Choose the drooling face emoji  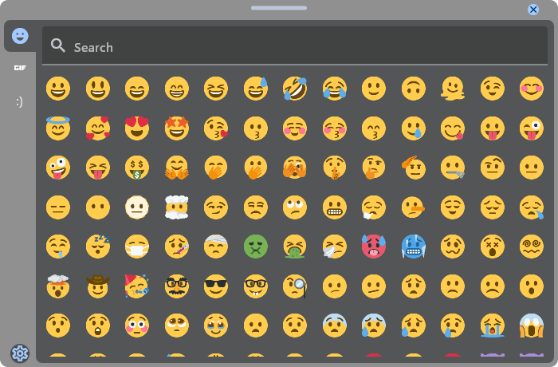click(58, 247)
